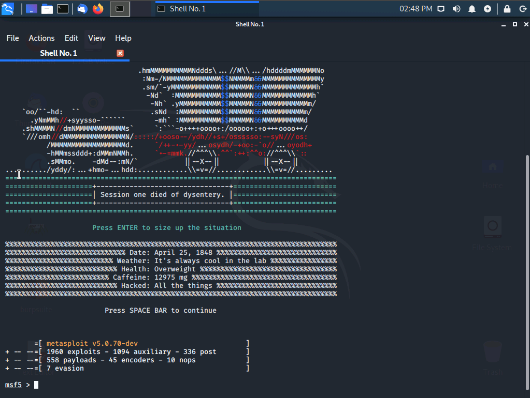Screen dimensions: 530x398
Task: Click the 'metasploit v5.0.70-dev' version text
Action: pos(92,343)
